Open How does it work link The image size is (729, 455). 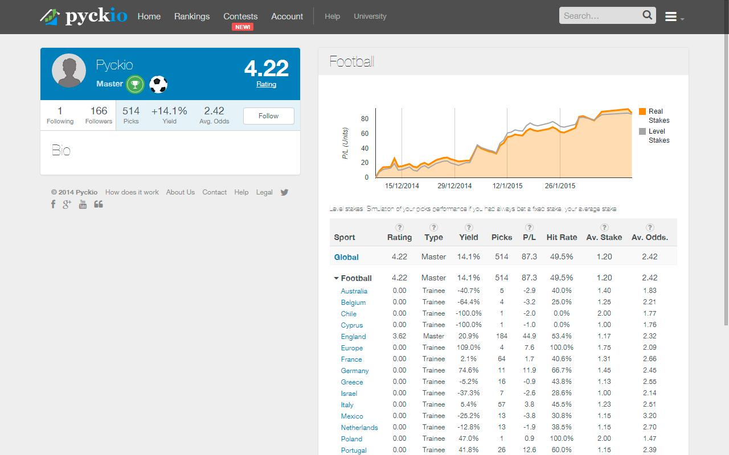[132, 192]
